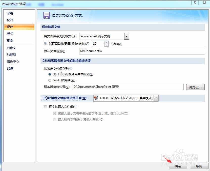
Task: Click the 确定 button
Action: (x=178, y=166)
